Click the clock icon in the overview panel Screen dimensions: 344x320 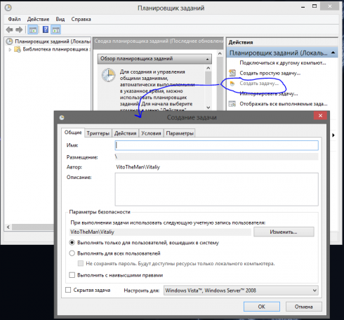[108, 75]
